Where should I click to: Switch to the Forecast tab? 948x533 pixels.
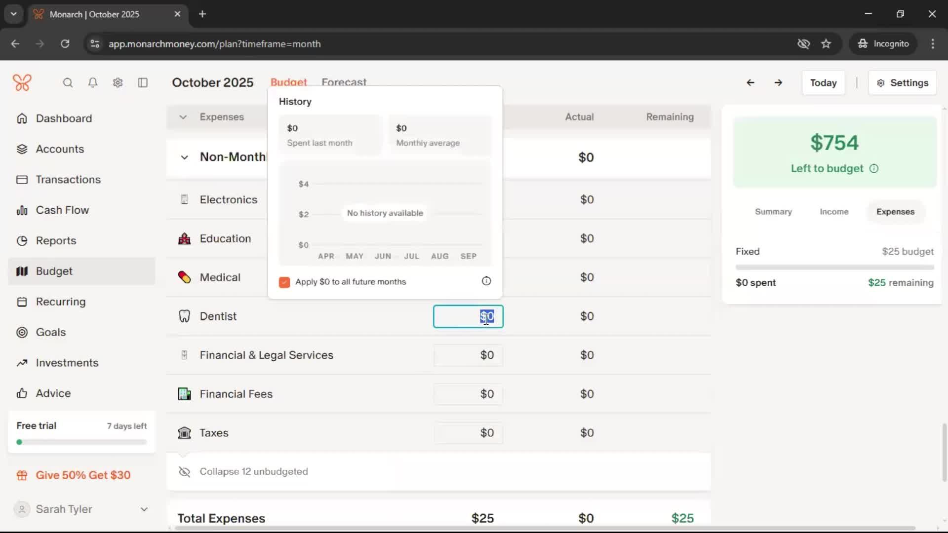pos(344,82)
